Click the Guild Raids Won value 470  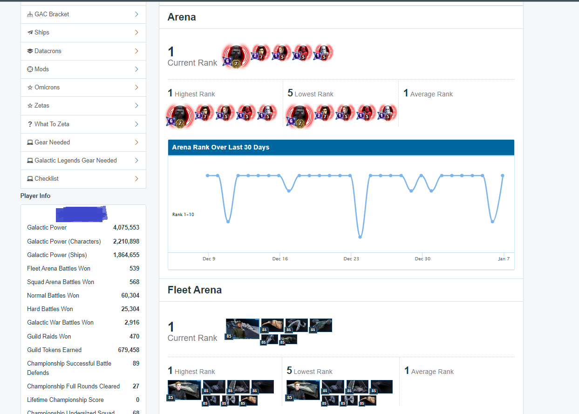click(135, 337)
